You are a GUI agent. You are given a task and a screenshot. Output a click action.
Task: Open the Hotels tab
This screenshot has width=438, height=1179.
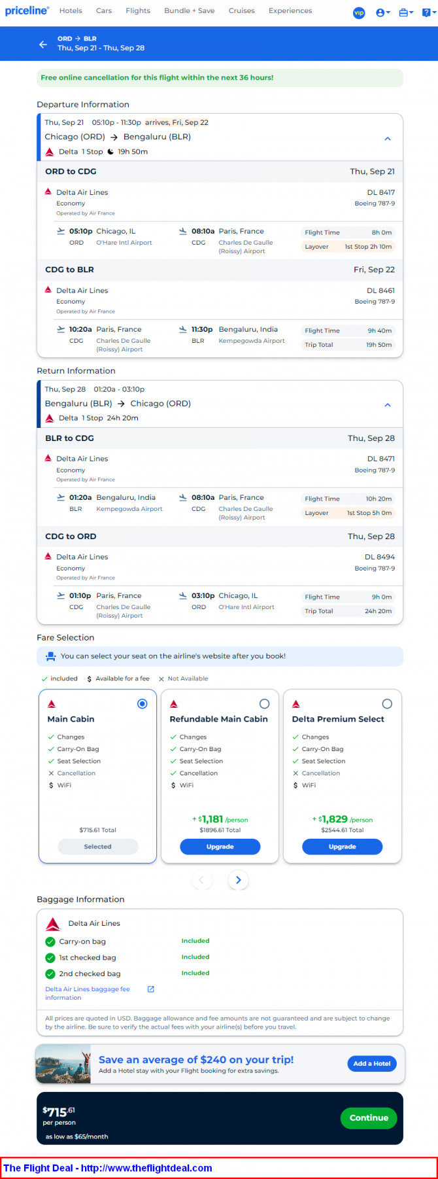point(71,10)
